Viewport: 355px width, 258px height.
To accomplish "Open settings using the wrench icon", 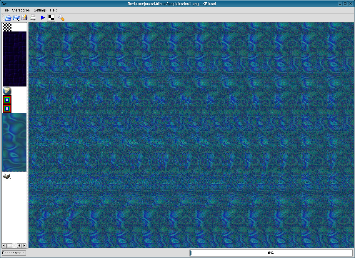I will coord(61,18).
